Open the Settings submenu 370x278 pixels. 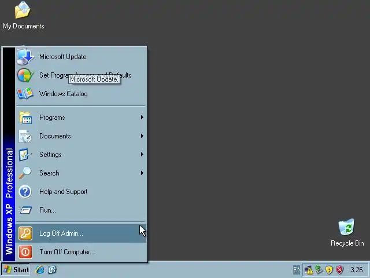pos(81,155)
